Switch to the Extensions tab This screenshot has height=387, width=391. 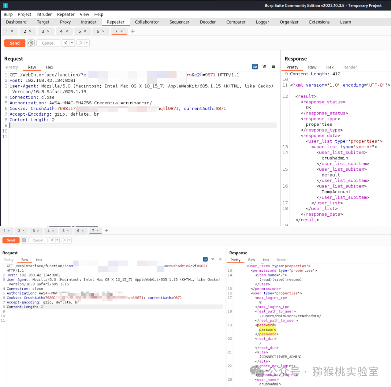319,22
